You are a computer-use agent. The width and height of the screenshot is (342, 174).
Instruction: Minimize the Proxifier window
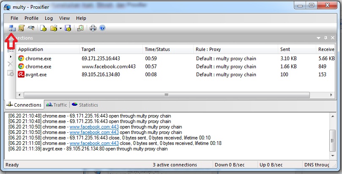point(300,5)
